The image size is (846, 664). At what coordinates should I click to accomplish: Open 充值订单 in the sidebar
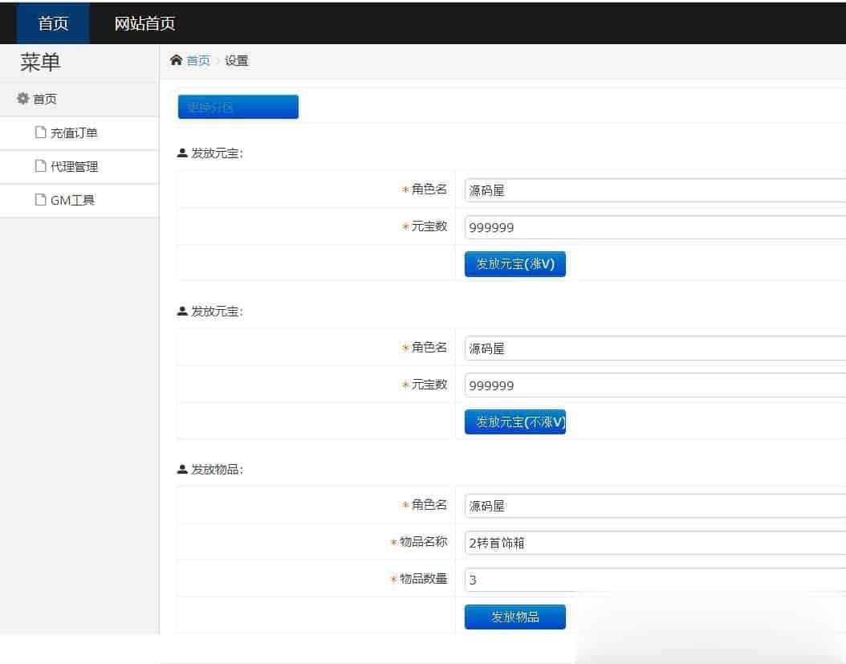74,132
